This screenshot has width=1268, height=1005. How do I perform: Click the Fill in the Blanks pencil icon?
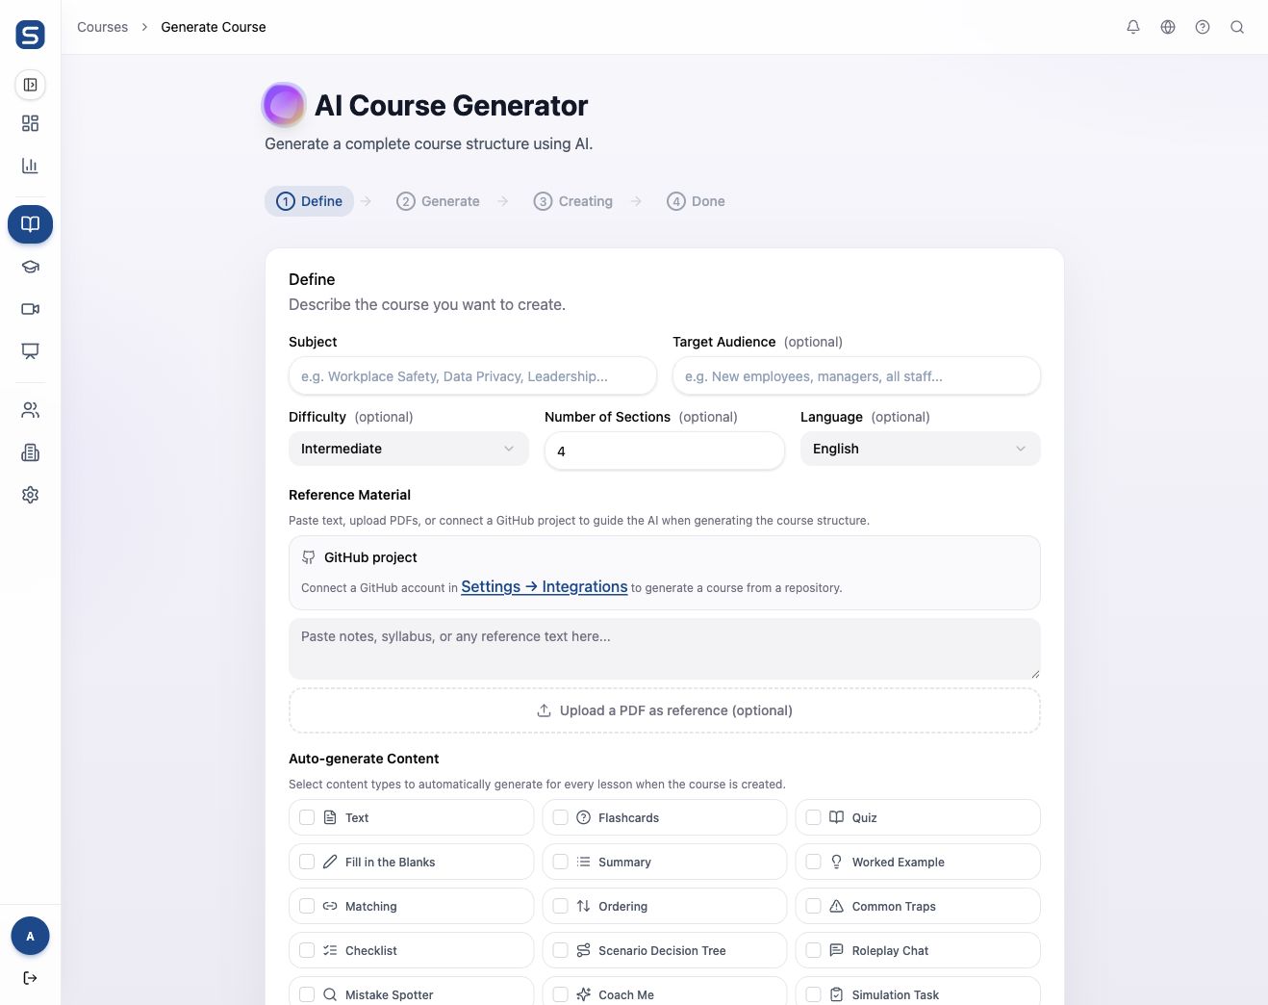tap(330, 862)
